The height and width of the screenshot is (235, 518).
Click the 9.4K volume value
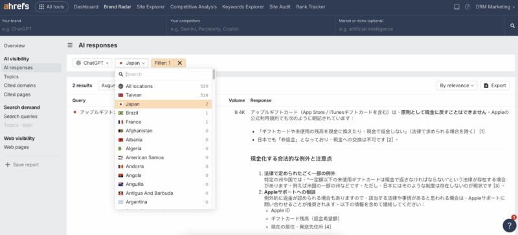240,113
